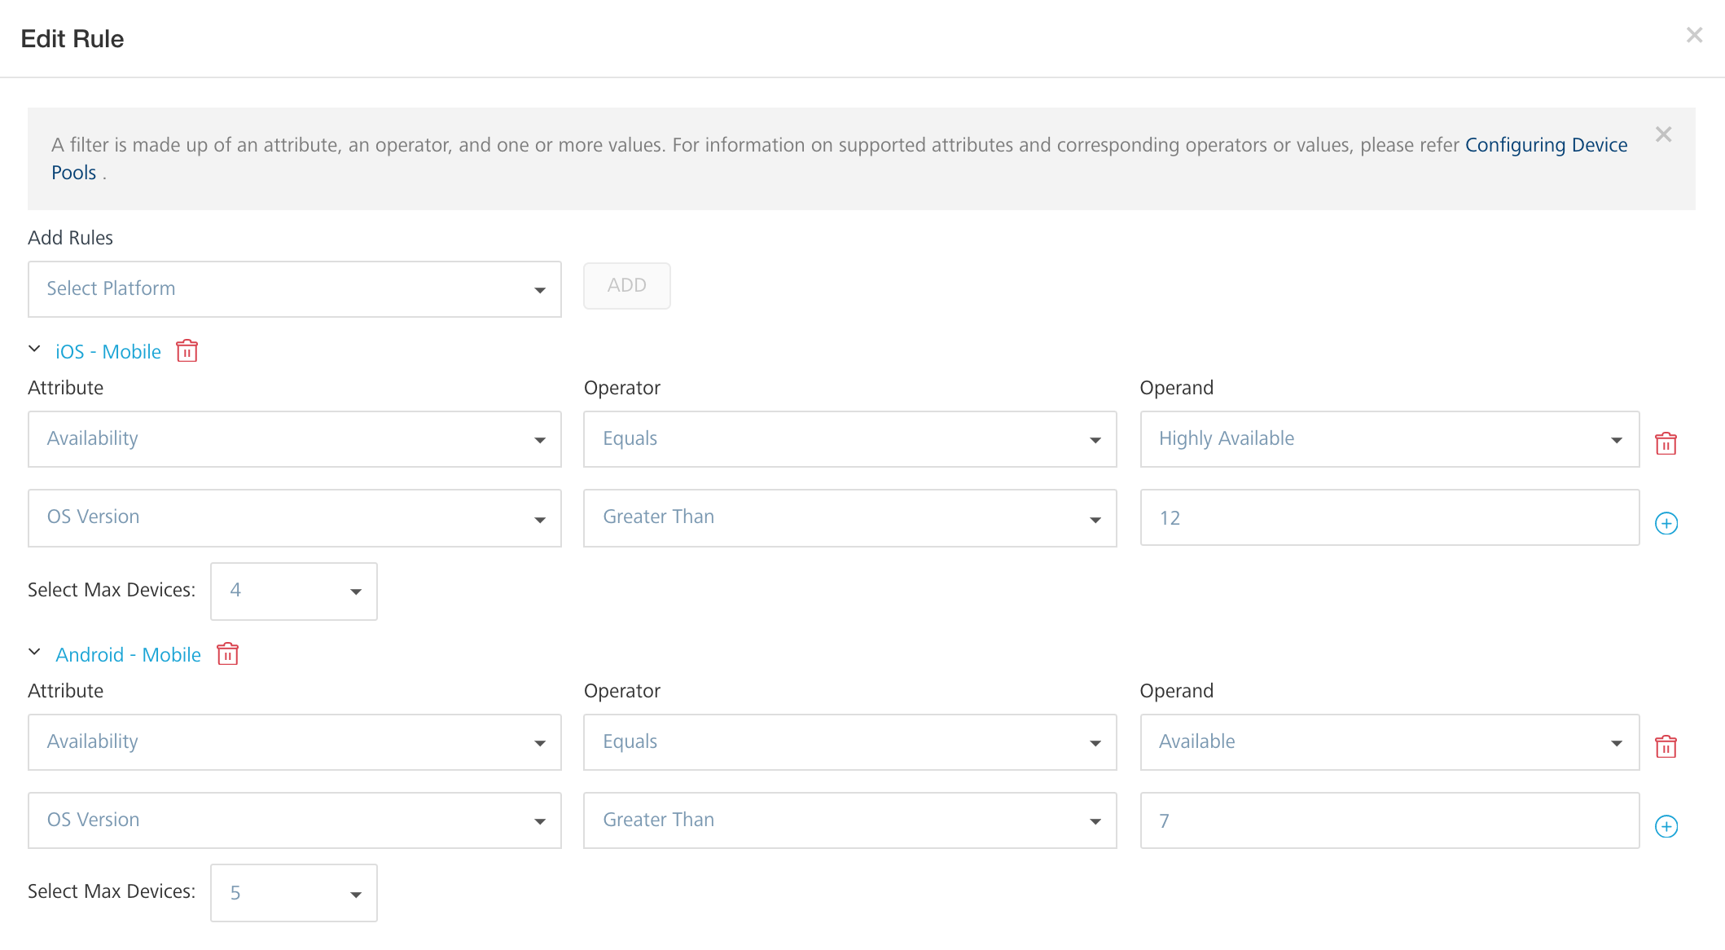Open the Configuring Device Pools link
This screenshot has width=1725, height=950.
[1546, 144]
